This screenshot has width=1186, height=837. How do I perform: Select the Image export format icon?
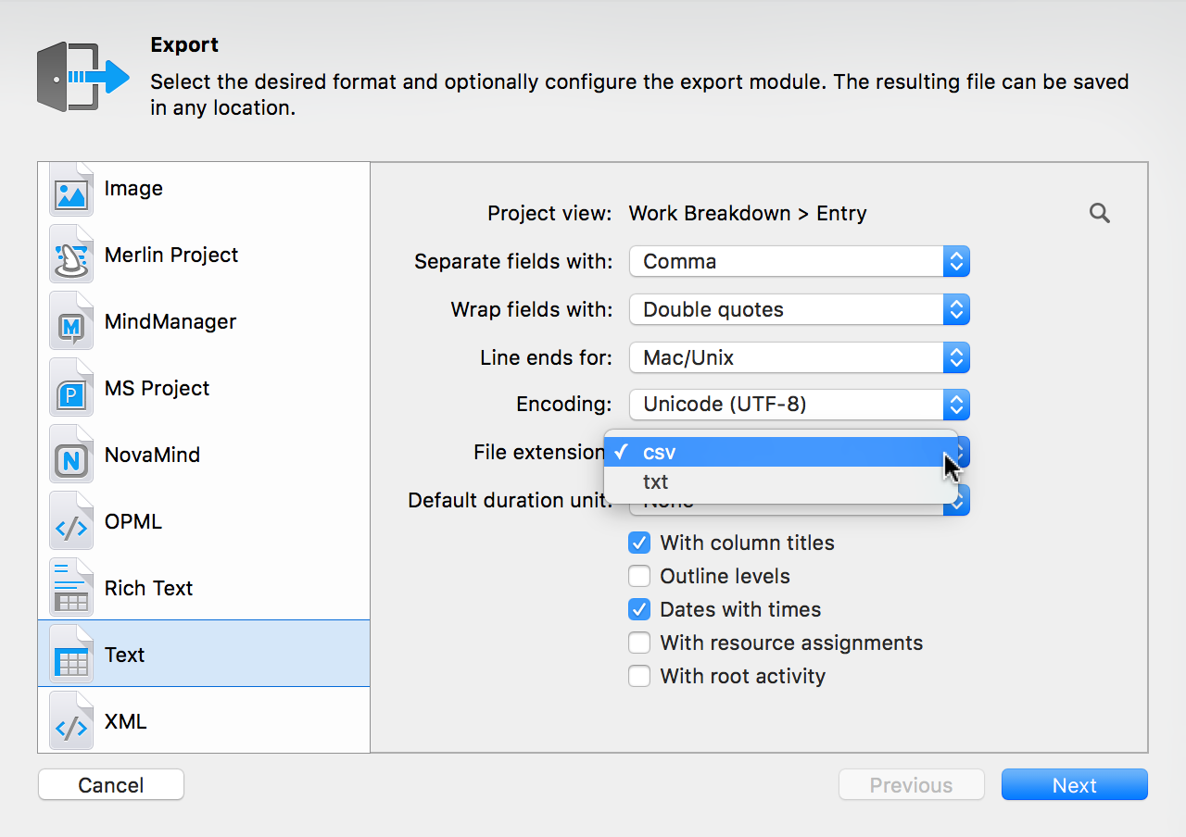coord(71,189)
